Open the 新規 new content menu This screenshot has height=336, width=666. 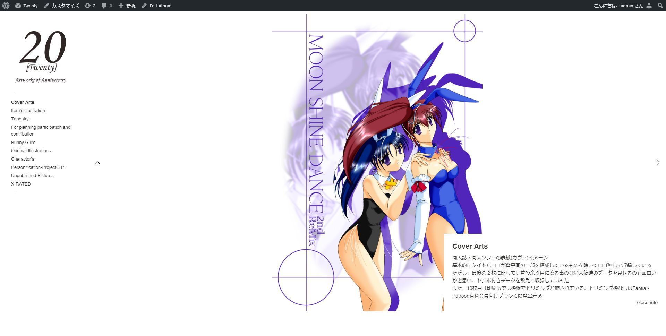127,6
